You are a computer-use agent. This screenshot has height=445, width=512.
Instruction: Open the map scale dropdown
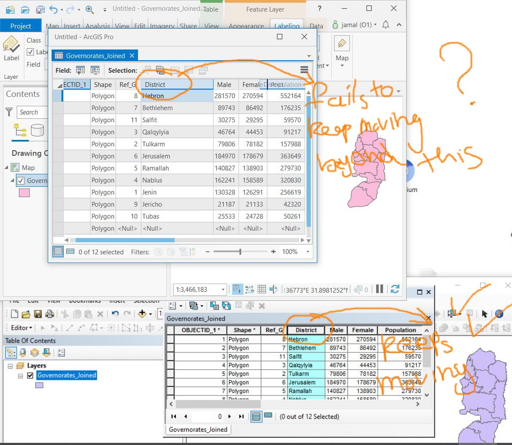[x=223, y=290]
